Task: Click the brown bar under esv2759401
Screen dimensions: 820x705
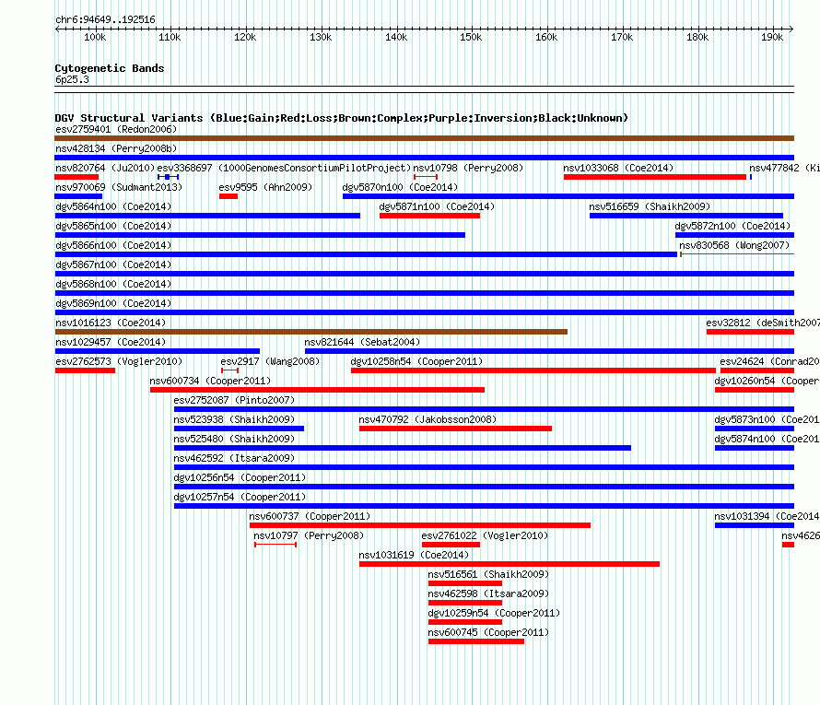Action: (424, 138)
